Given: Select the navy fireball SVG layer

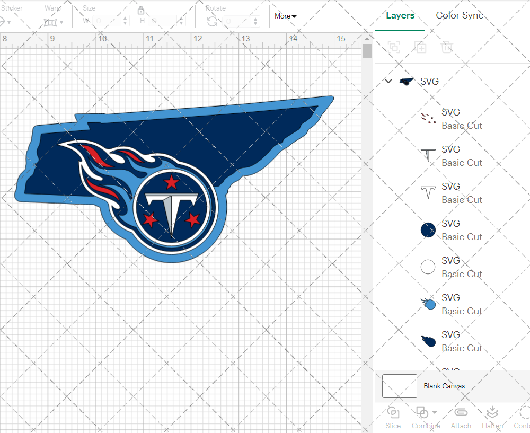Looking at the screenshot, I should click(x=451, y=341).
